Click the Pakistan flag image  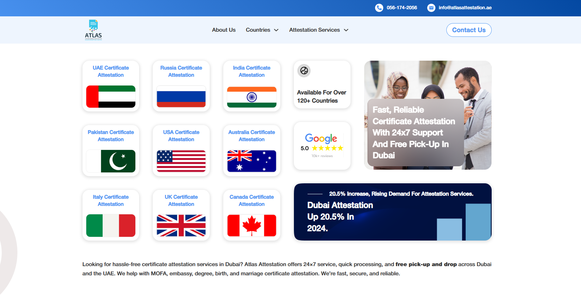coord(111,161)
